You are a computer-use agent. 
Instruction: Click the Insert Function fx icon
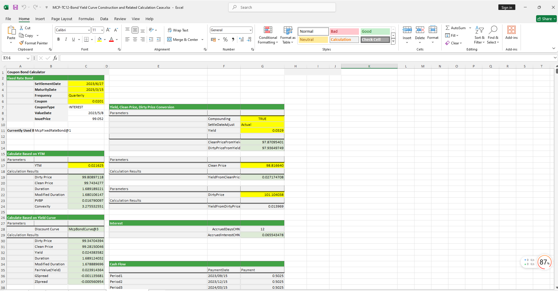tap(55, 58)
